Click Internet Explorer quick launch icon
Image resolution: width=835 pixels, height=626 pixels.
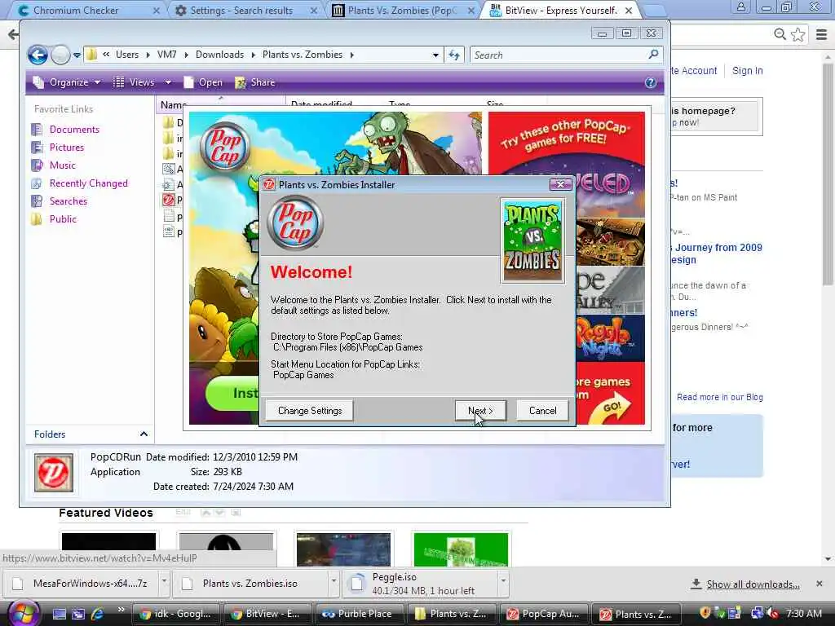click(x=98, y=614)
